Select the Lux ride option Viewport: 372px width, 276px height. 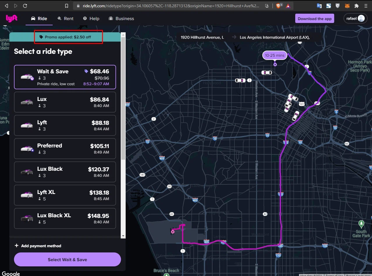tap(65, 102)
